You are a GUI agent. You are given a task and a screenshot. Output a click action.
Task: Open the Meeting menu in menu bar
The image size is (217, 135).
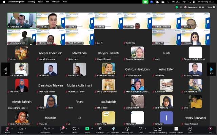point(31,2)
